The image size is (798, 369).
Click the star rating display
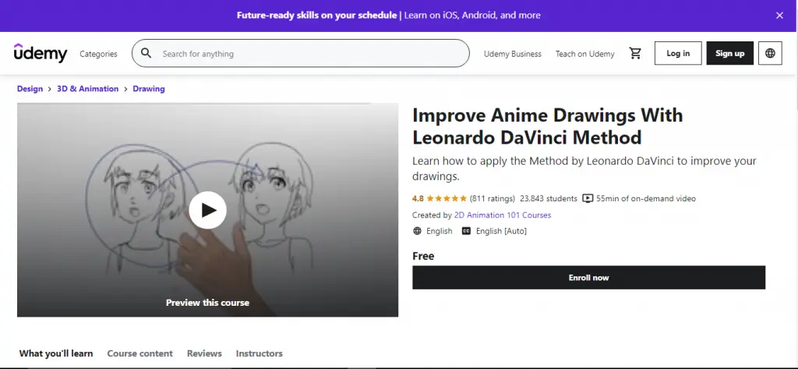pos(446,199)
